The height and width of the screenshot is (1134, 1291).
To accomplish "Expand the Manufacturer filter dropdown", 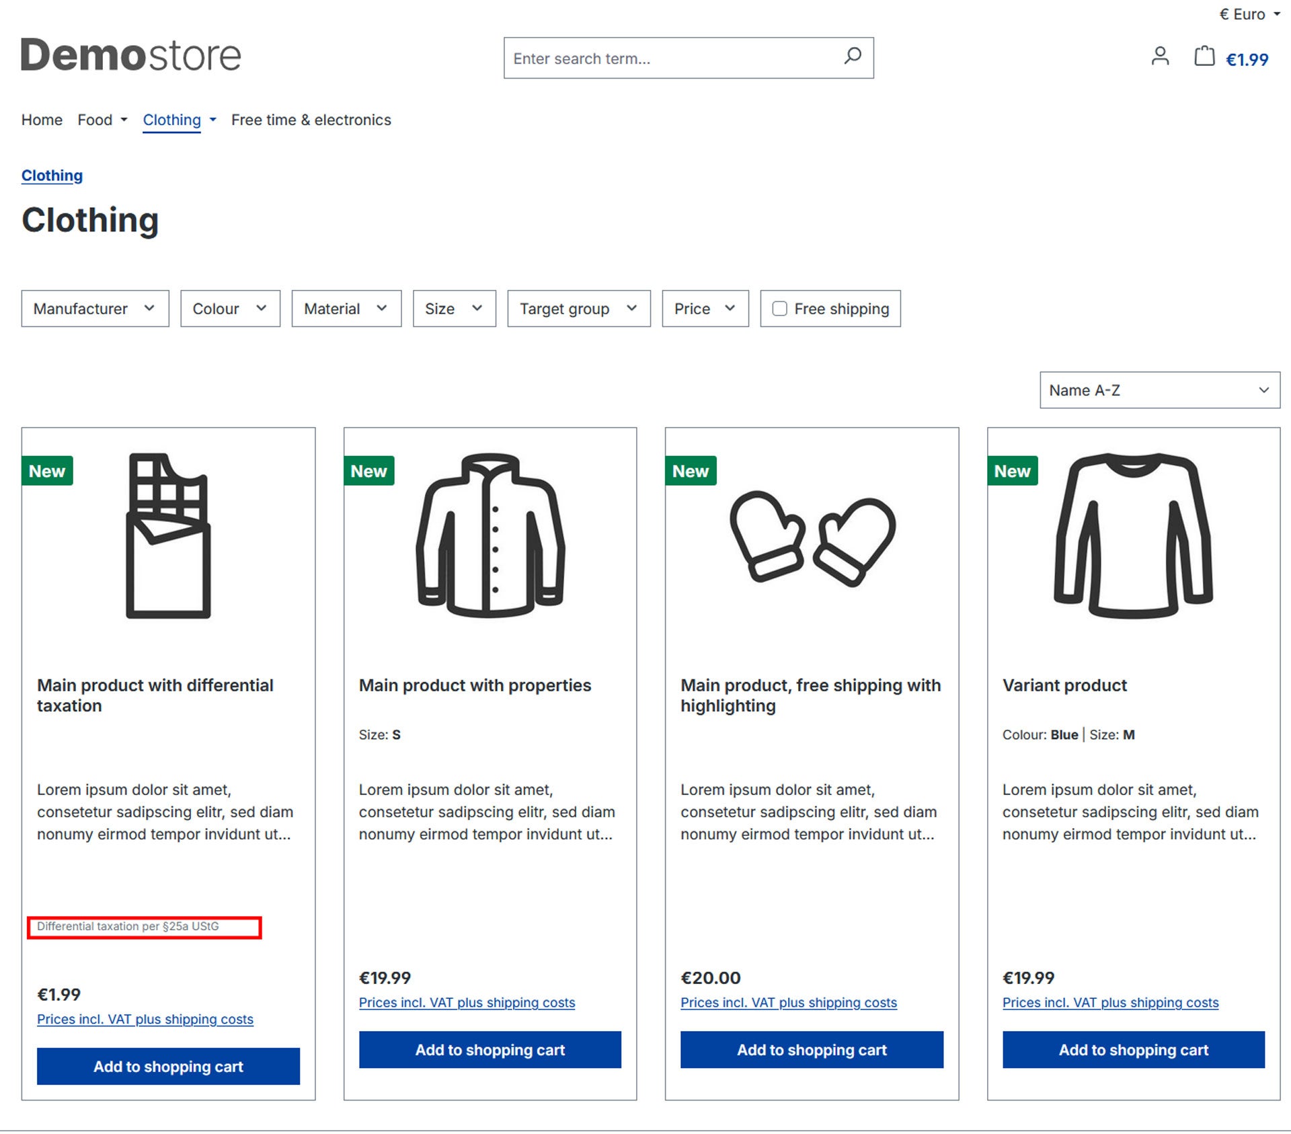I will tap(95, 309).
